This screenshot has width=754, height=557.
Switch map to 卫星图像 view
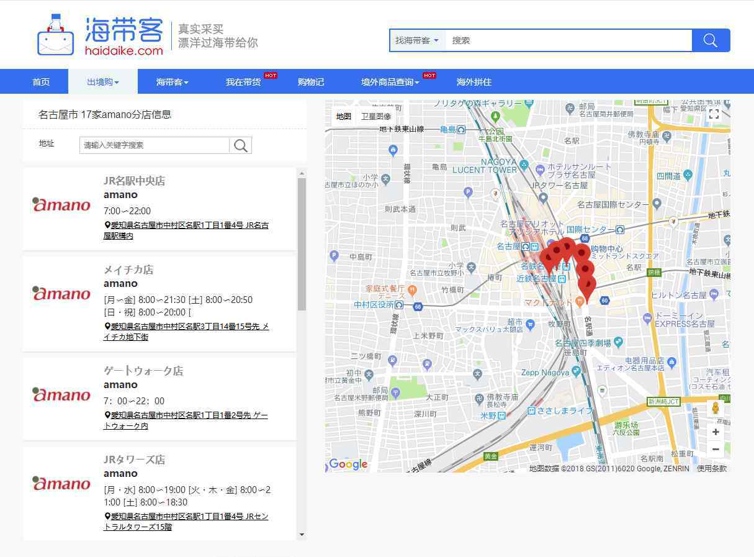click(x=376, y=116)
